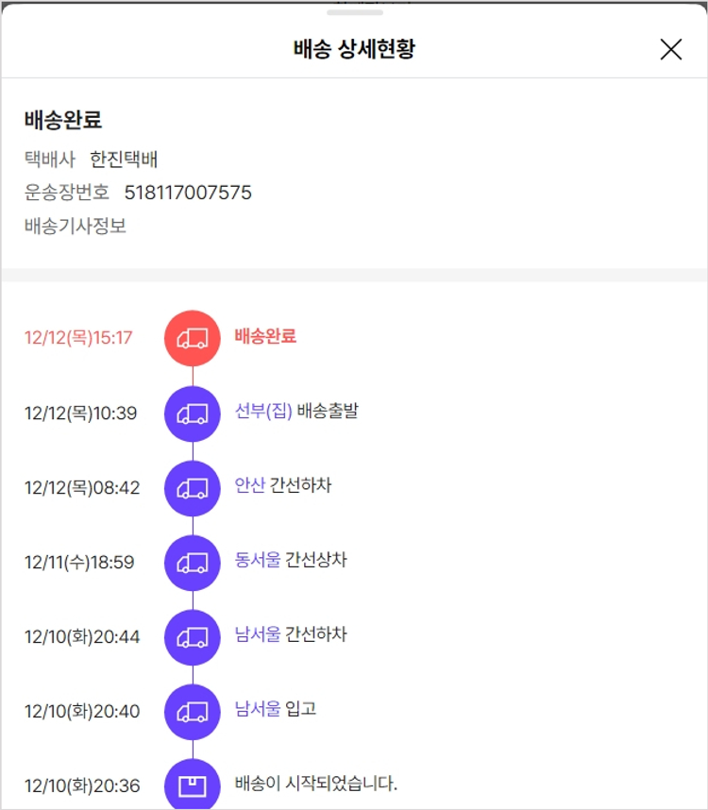Open the 선부(집) location link
Viewport: 708px width, 810px height.
pos(263,412)
